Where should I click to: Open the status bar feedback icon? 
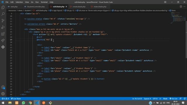[181, 99]
